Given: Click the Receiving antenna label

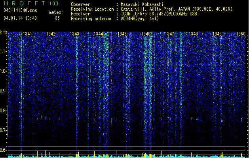Looking at the screenshot, I should (91, 19).
